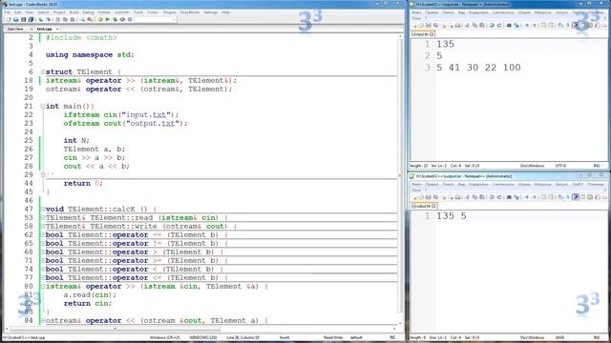Click UTF-8 encoding in input.txt status bar
This screenshot has height=343, width=611.
tap(560, 166)
